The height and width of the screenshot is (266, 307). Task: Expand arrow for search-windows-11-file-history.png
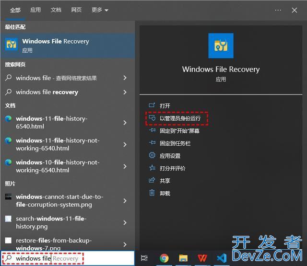125,222
